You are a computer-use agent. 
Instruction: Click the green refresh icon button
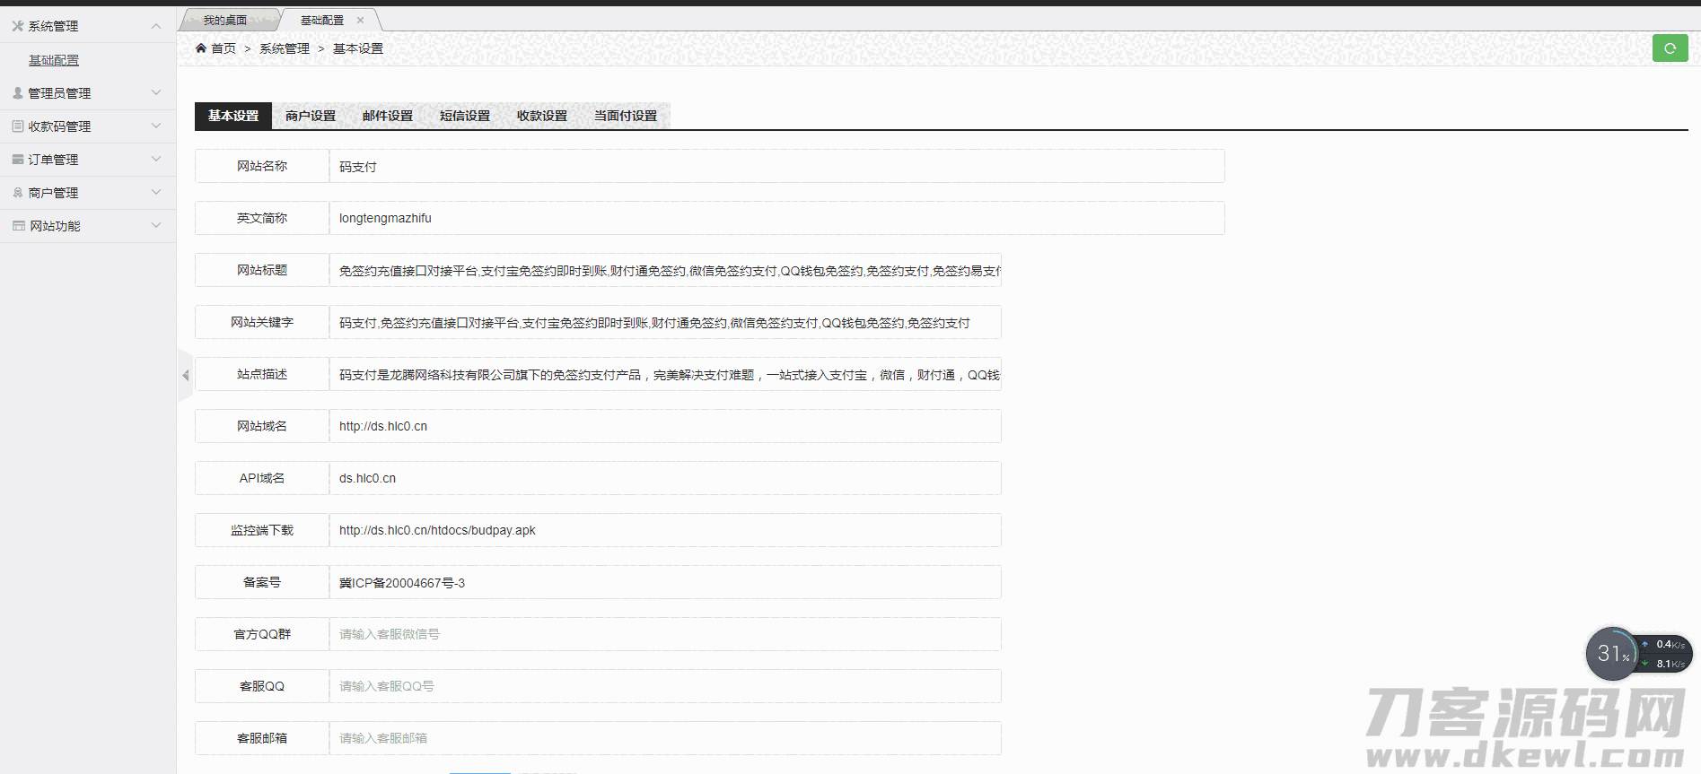(1670, 48)
